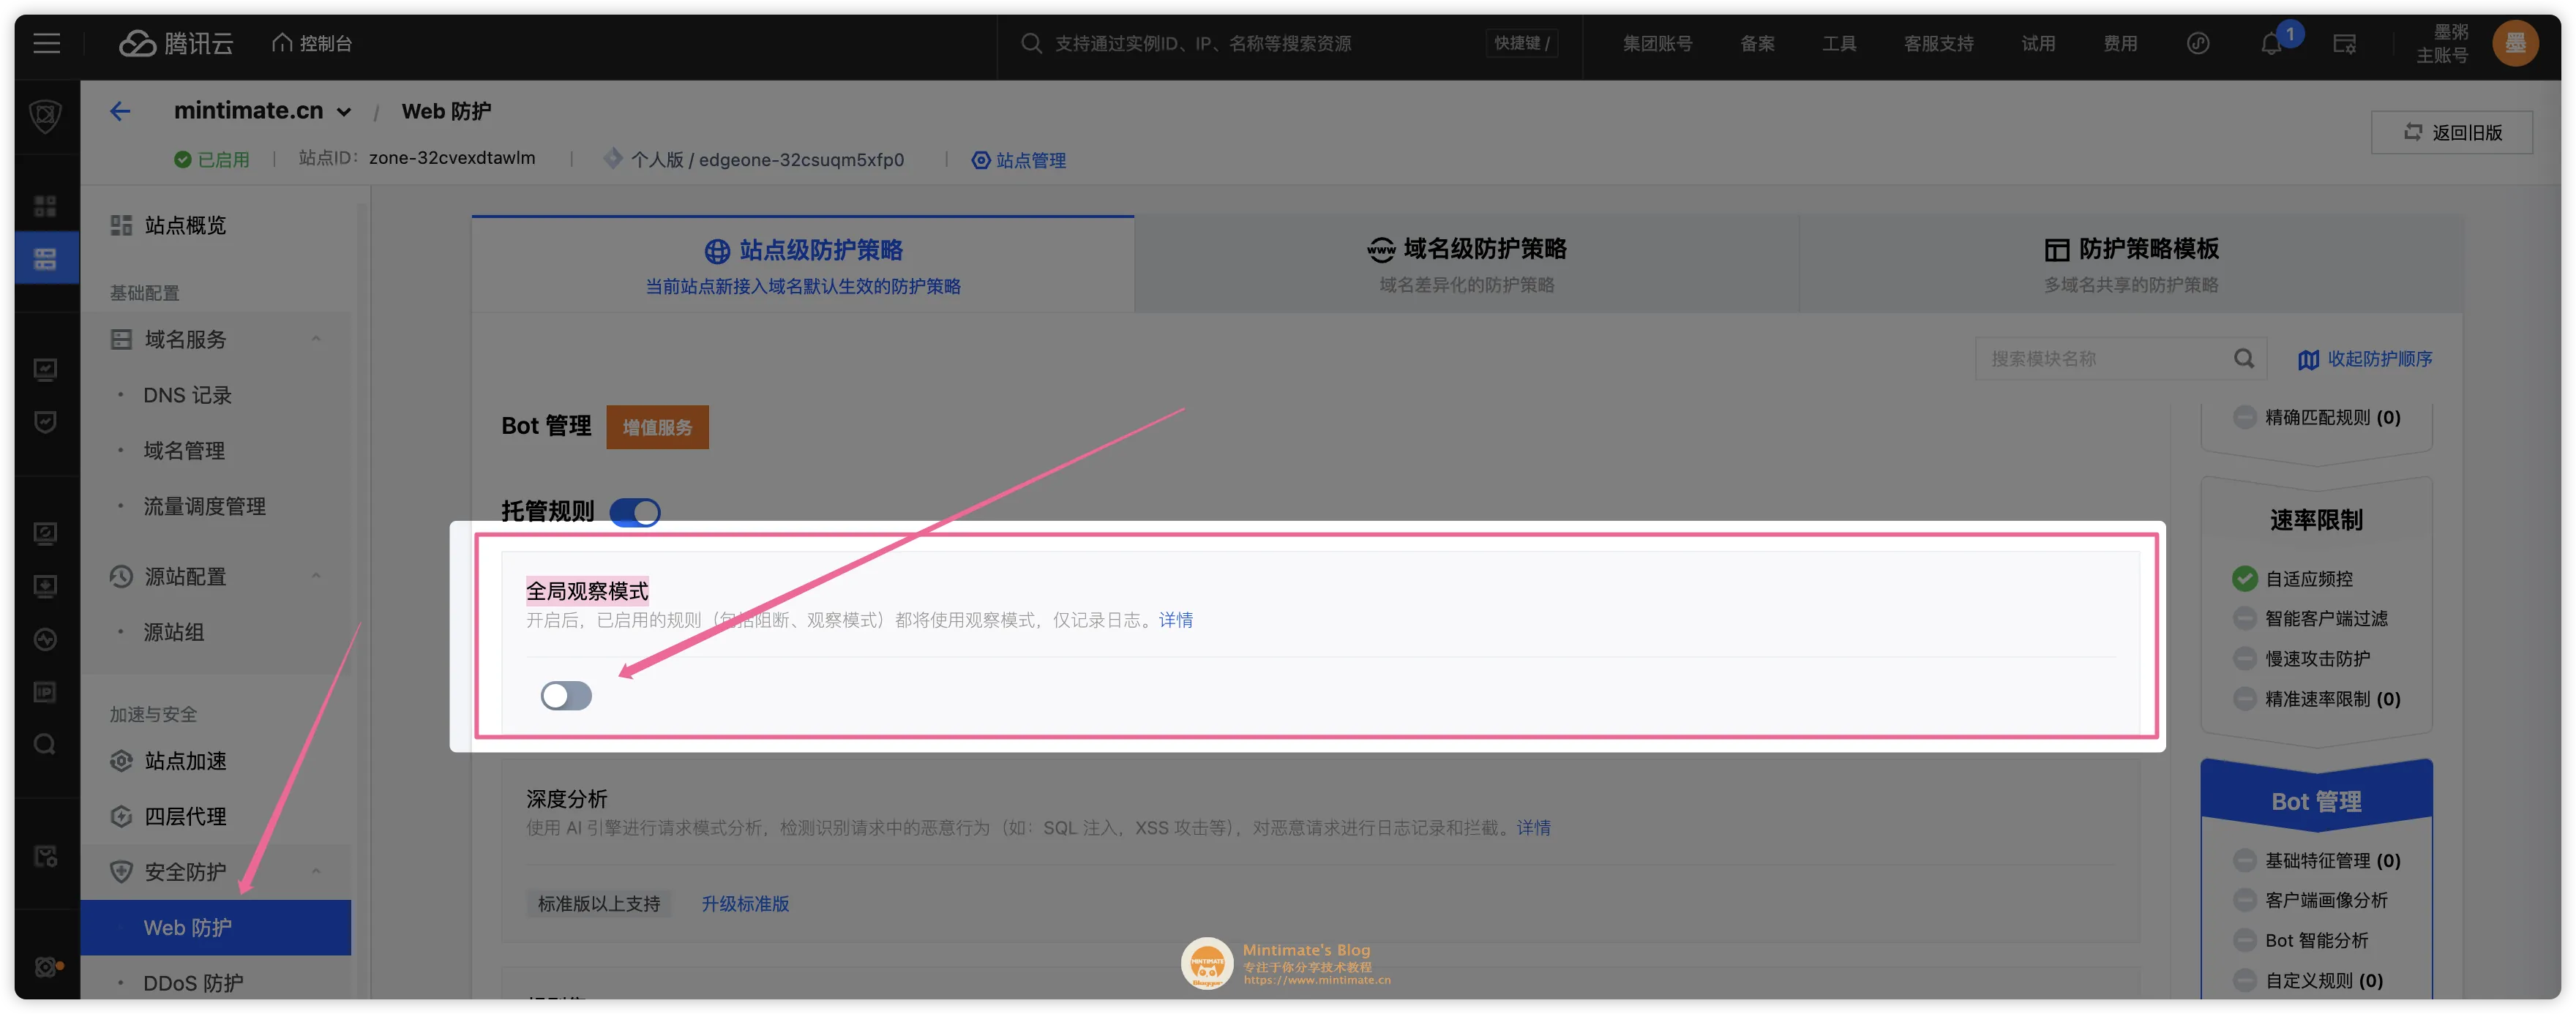Click the 站点概览 dashboard icon
Image resolution: width=2576 pixels, height=1014 pixels.
[121, 225]
